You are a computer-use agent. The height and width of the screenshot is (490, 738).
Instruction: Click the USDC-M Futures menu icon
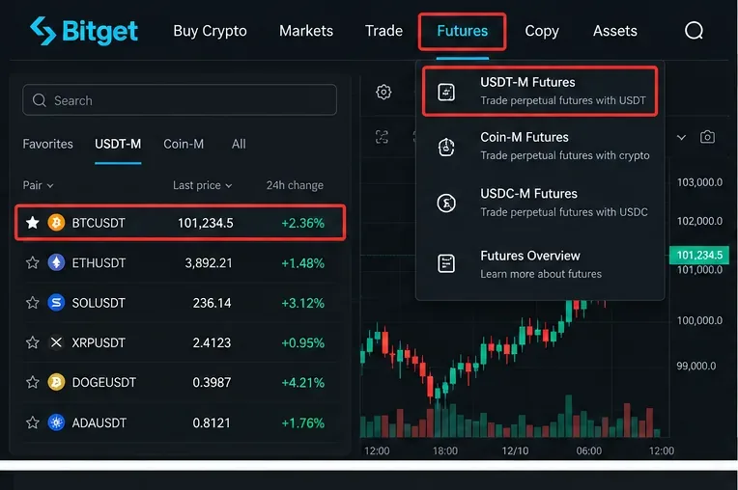click(446, 203)
